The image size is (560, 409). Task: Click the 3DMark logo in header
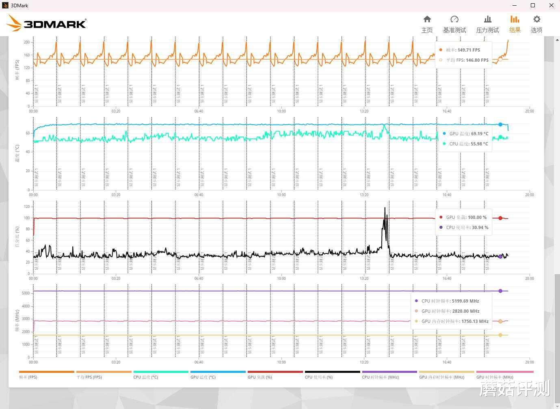pos(46,23)
